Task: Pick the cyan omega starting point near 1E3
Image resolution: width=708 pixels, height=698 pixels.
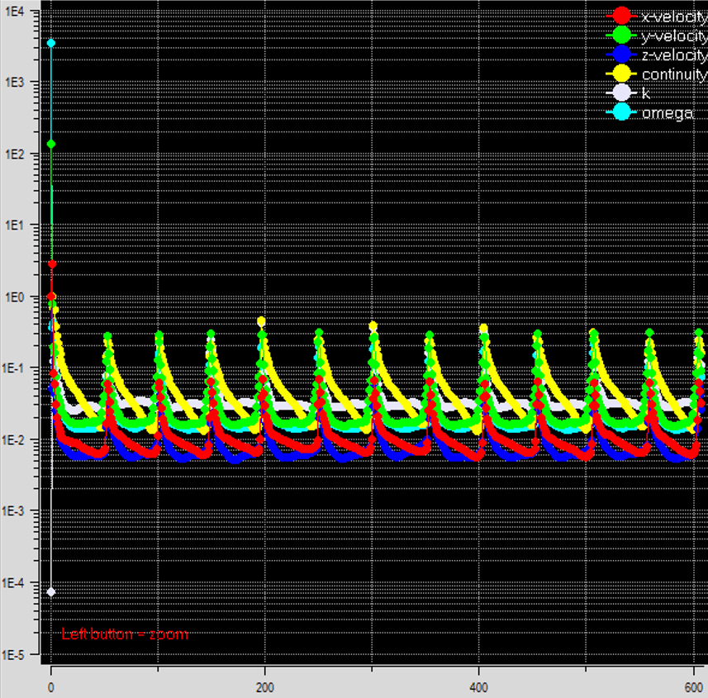Action: [x=51, y=43]
